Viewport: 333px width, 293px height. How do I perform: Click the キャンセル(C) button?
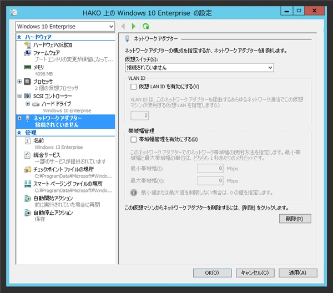pos(255,273)
